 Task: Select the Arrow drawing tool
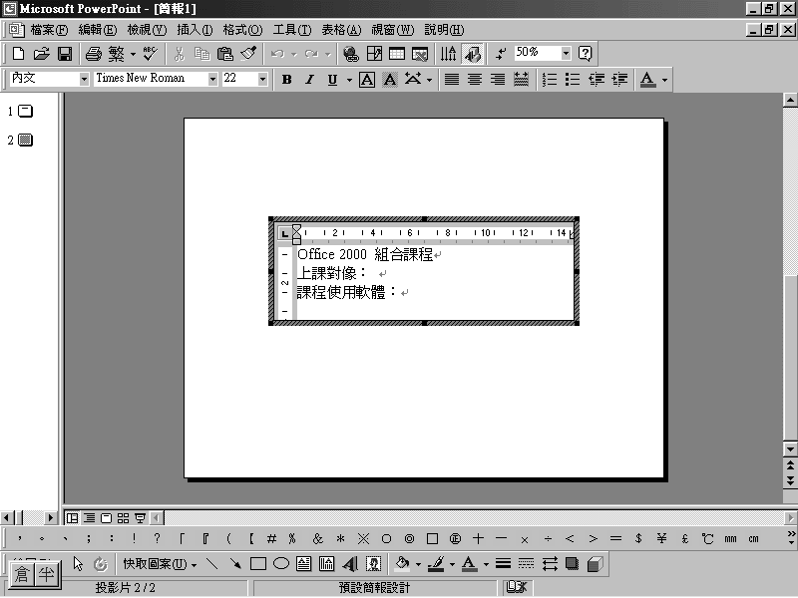235,563
